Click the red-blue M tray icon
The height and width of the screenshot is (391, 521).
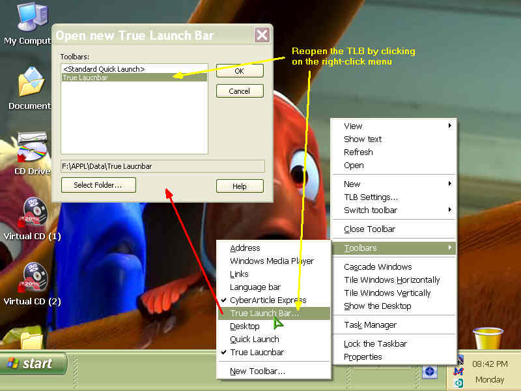tap(458, 371)
